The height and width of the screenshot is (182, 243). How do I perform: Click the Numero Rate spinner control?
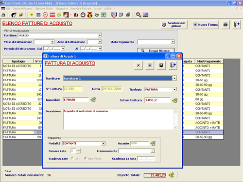pyautogui.click(x=78, y=151)
